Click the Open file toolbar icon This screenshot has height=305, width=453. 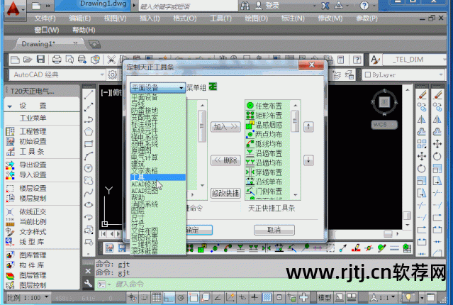click(x=28, y=60)
